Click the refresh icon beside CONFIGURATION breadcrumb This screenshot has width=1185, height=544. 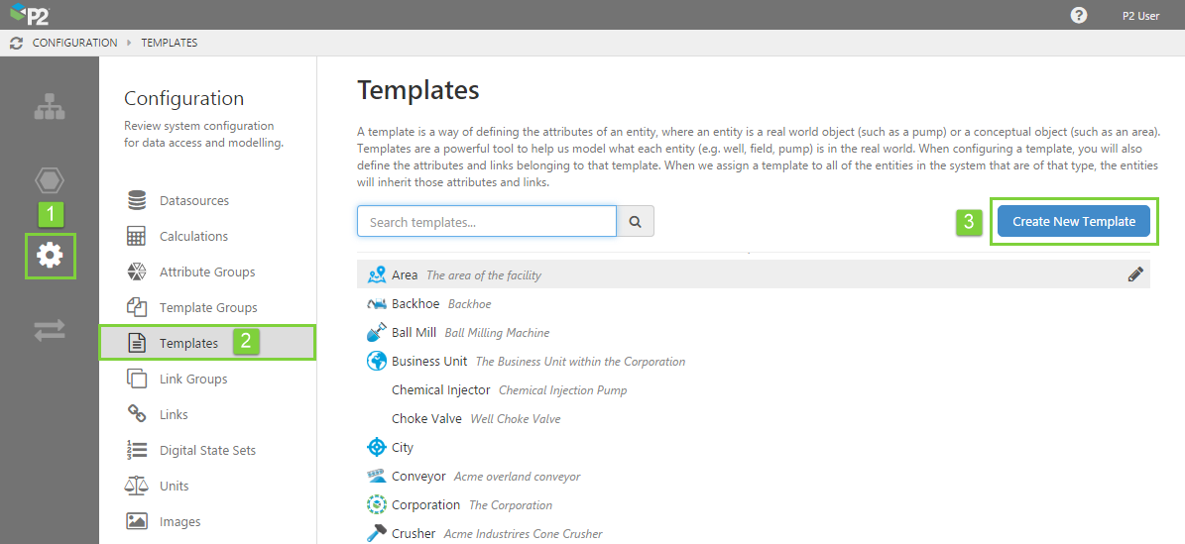click(16, 43)
